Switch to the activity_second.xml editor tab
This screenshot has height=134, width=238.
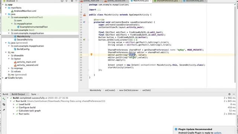(116, 1)
